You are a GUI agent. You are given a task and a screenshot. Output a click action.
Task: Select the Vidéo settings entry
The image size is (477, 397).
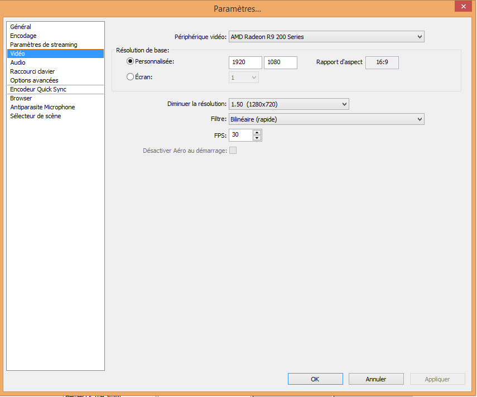pos(55,54)
